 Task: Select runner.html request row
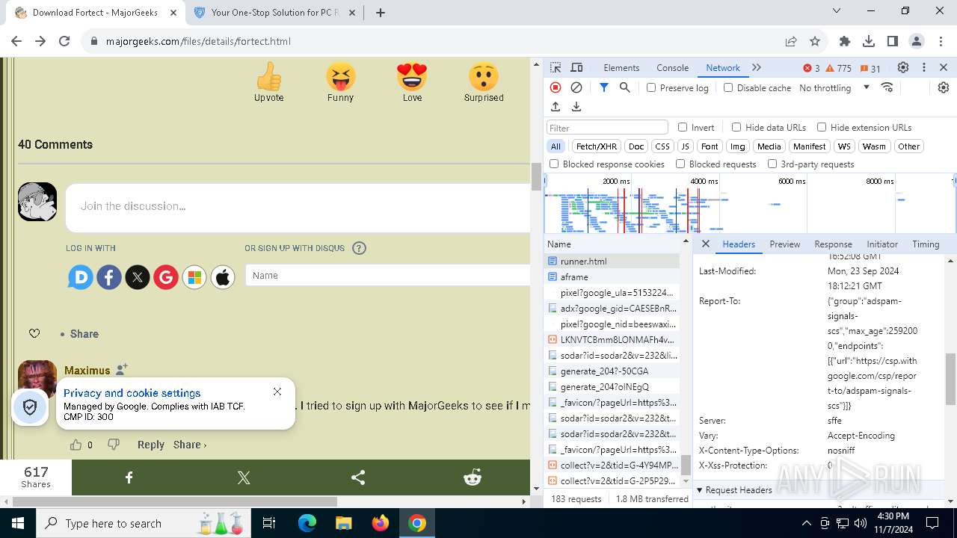coord(612,261)
